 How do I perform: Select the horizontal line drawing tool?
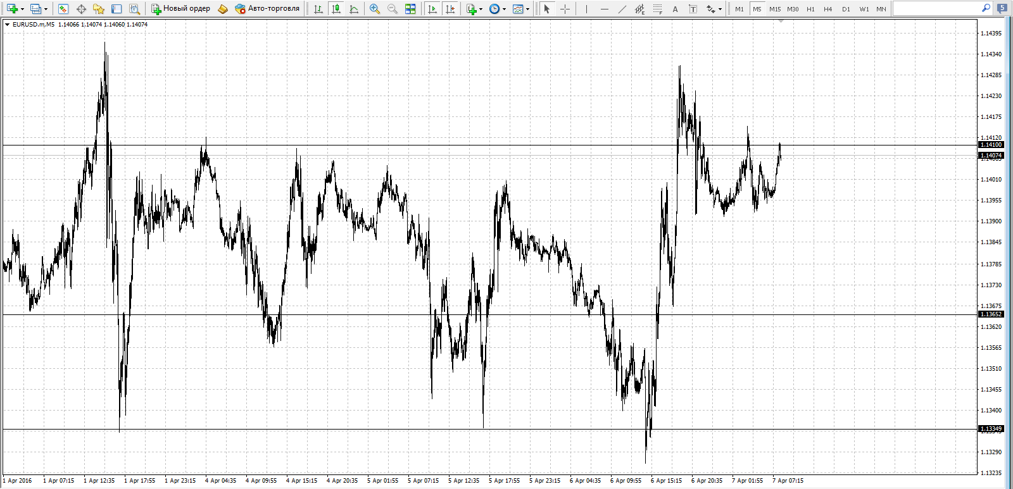click(605, 9)
